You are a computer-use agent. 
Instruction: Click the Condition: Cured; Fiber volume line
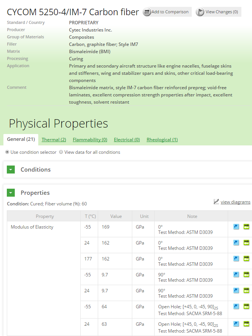click(x=47, y=204)
